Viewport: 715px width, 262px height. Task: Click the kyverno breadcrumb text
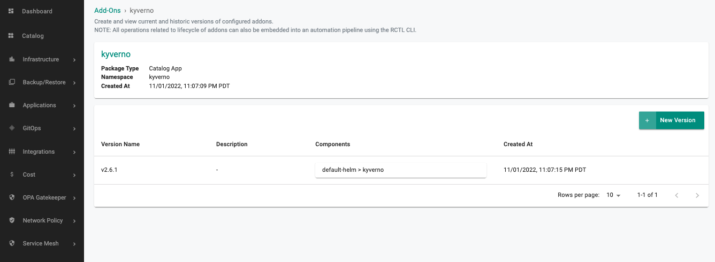[142, 10]
